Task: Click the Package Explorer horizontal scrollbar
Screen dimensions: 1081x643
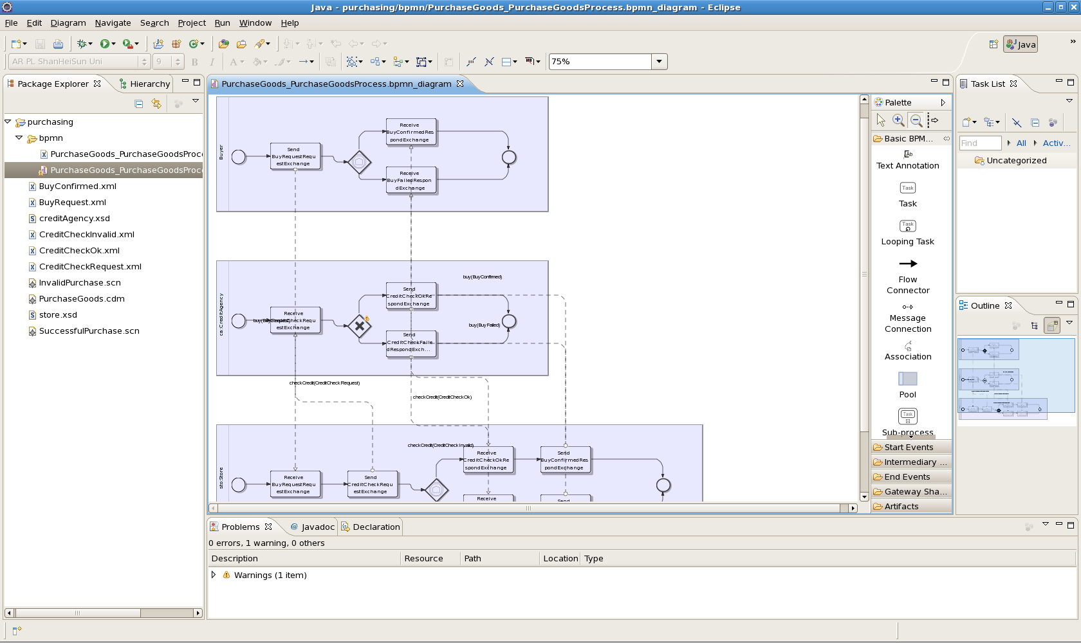Action: 77,613
